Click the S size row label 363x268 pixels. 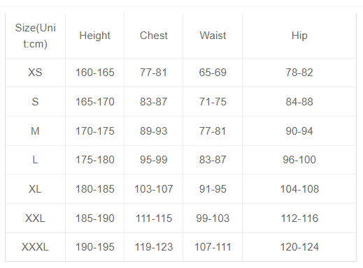35,102
